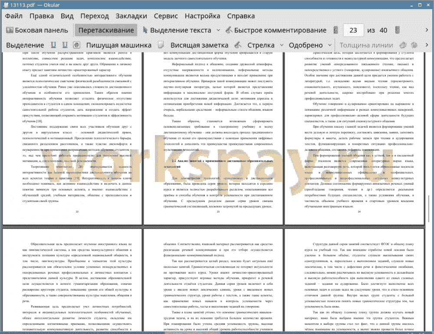Screen dimensions: 434x334
Task: Open the Одобрено stamp dropdown arrow
Action: pyautogui.click(x=330, y=45)
